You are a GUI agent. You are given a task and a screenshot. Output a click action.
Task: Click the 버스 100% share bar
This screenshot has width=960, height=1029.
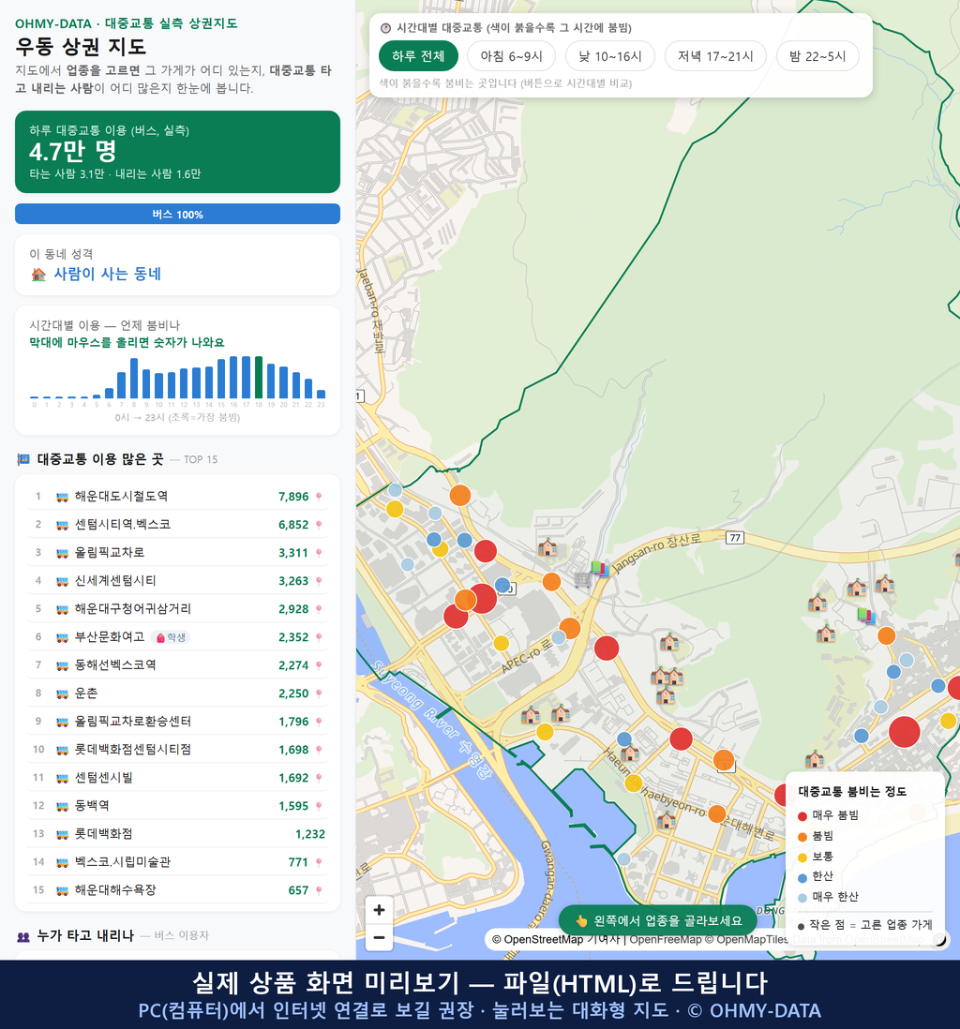pyautogui.click(x=177, y=214)
